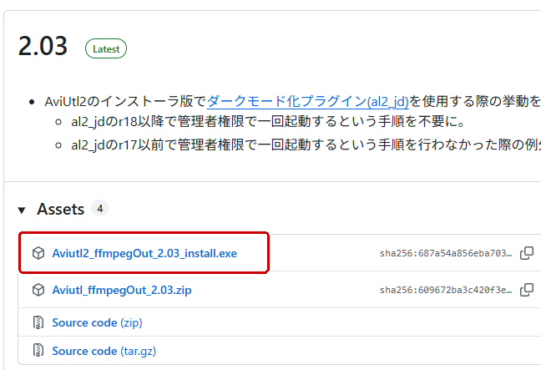Click the Assets count badge showing 4
Screen dimensions: 541x370
point(99,208)
